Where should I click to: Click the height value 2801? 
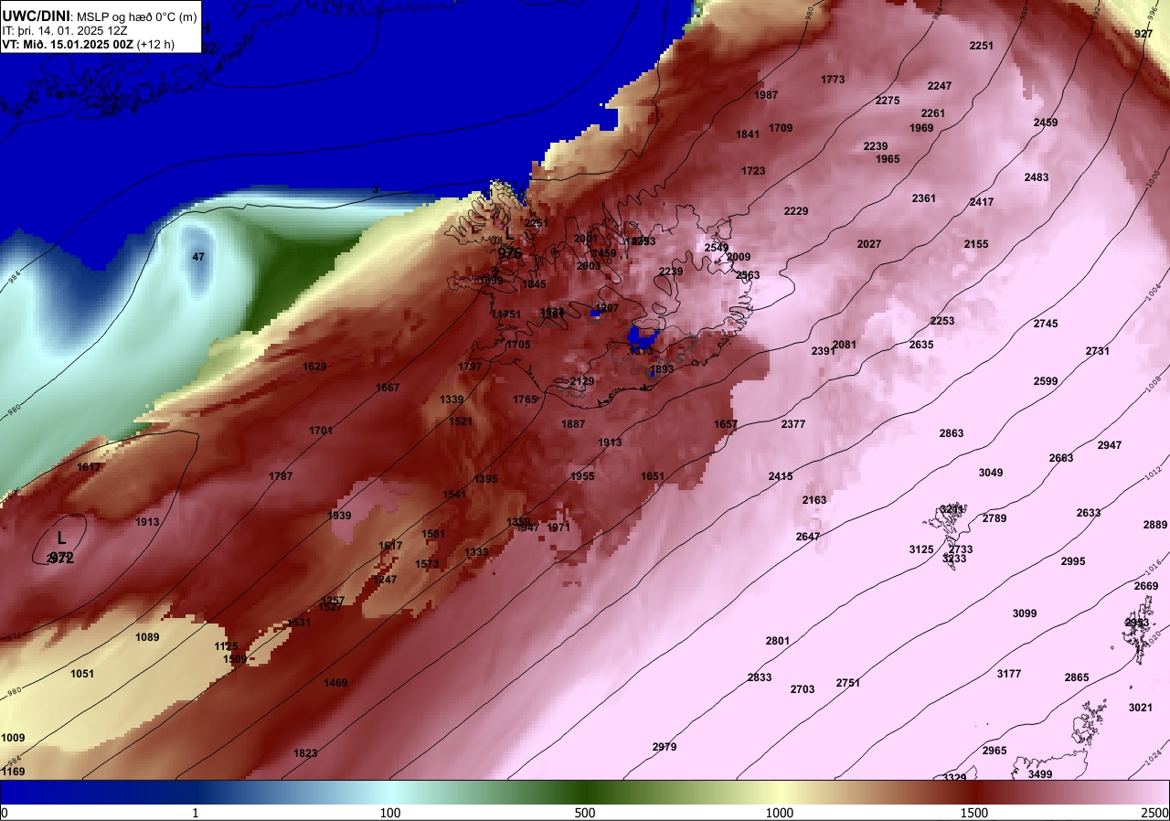point(778,641)
